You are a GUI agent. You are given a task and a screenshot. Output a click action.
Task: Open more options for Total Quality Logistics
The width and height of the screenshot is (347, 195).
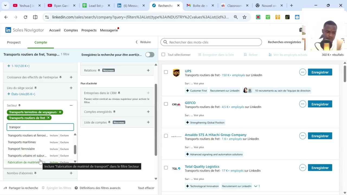point(303,168)
